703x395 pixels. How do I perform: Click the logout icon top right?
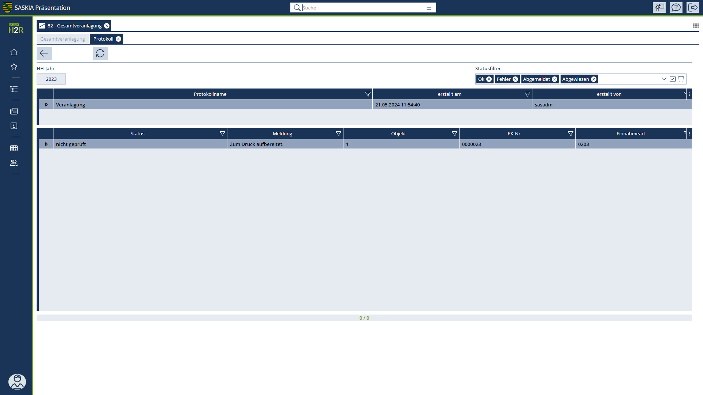693,8
